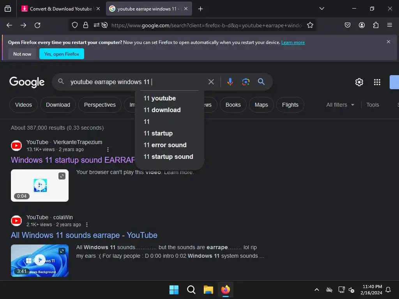The image size is (399, 299).
Task: Choose suggestion '11 download'
Action: (x=169, y=110)
